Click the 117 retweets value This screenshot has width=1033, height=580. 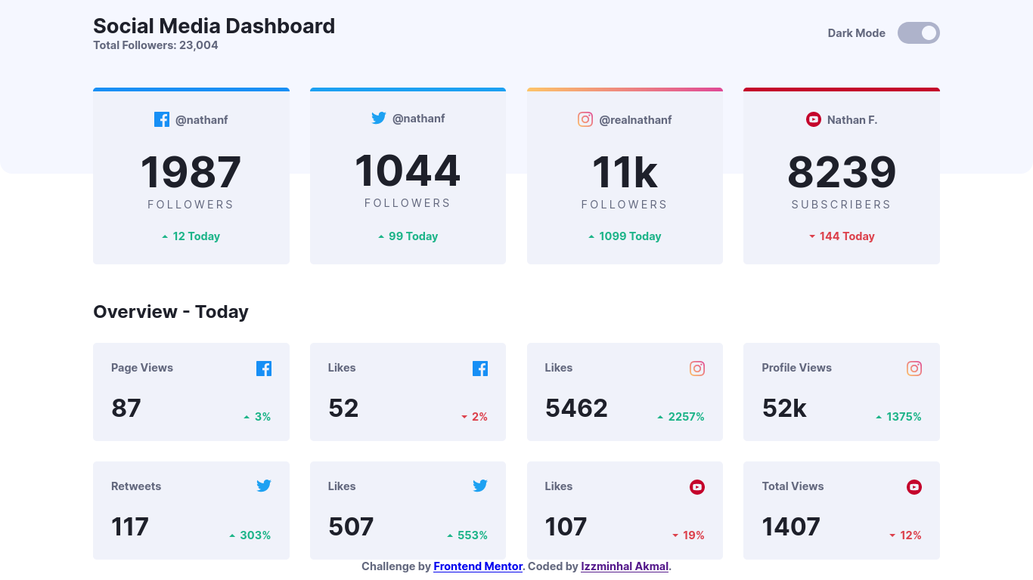[130, 527]
